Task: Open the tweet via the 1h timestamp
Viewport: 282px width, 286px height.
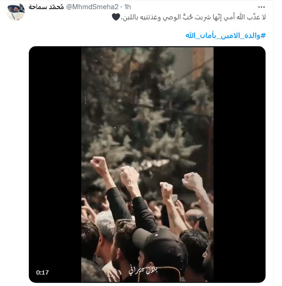Action: pyautogui.click(x=127, y=7)
